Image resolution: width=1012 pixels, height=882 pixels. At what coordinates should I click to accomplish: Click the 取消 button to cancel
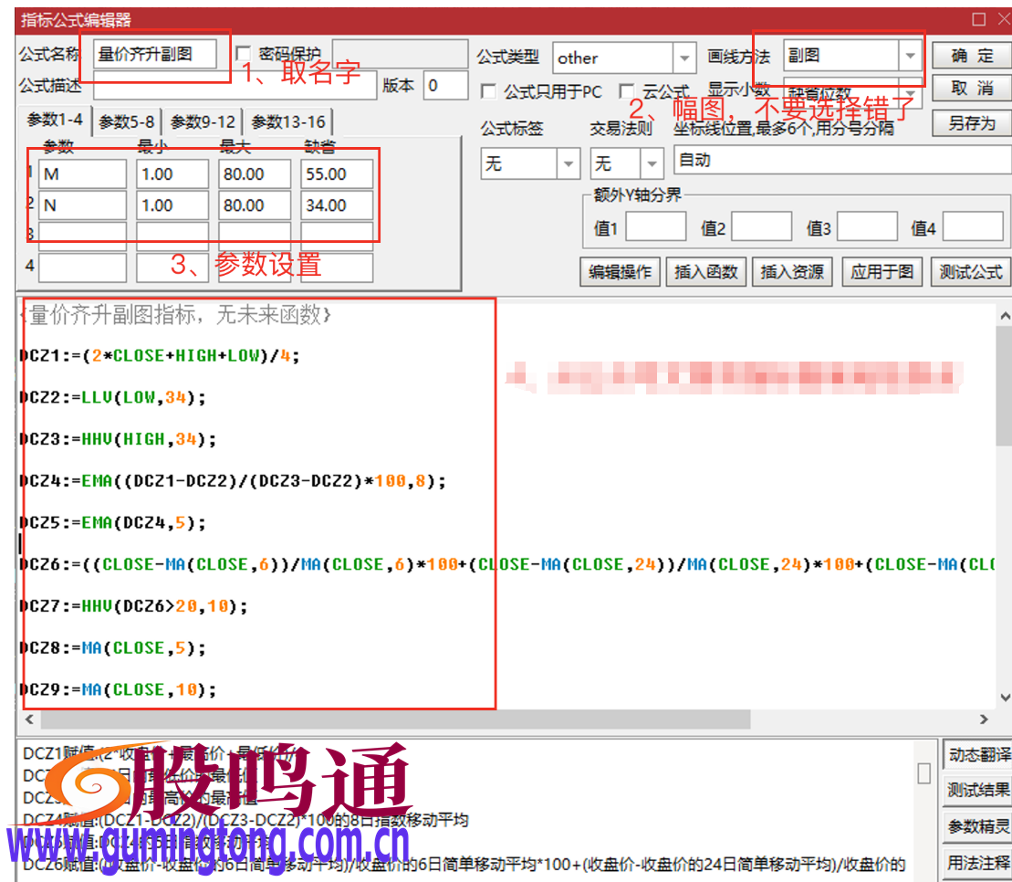pos(970,88)
